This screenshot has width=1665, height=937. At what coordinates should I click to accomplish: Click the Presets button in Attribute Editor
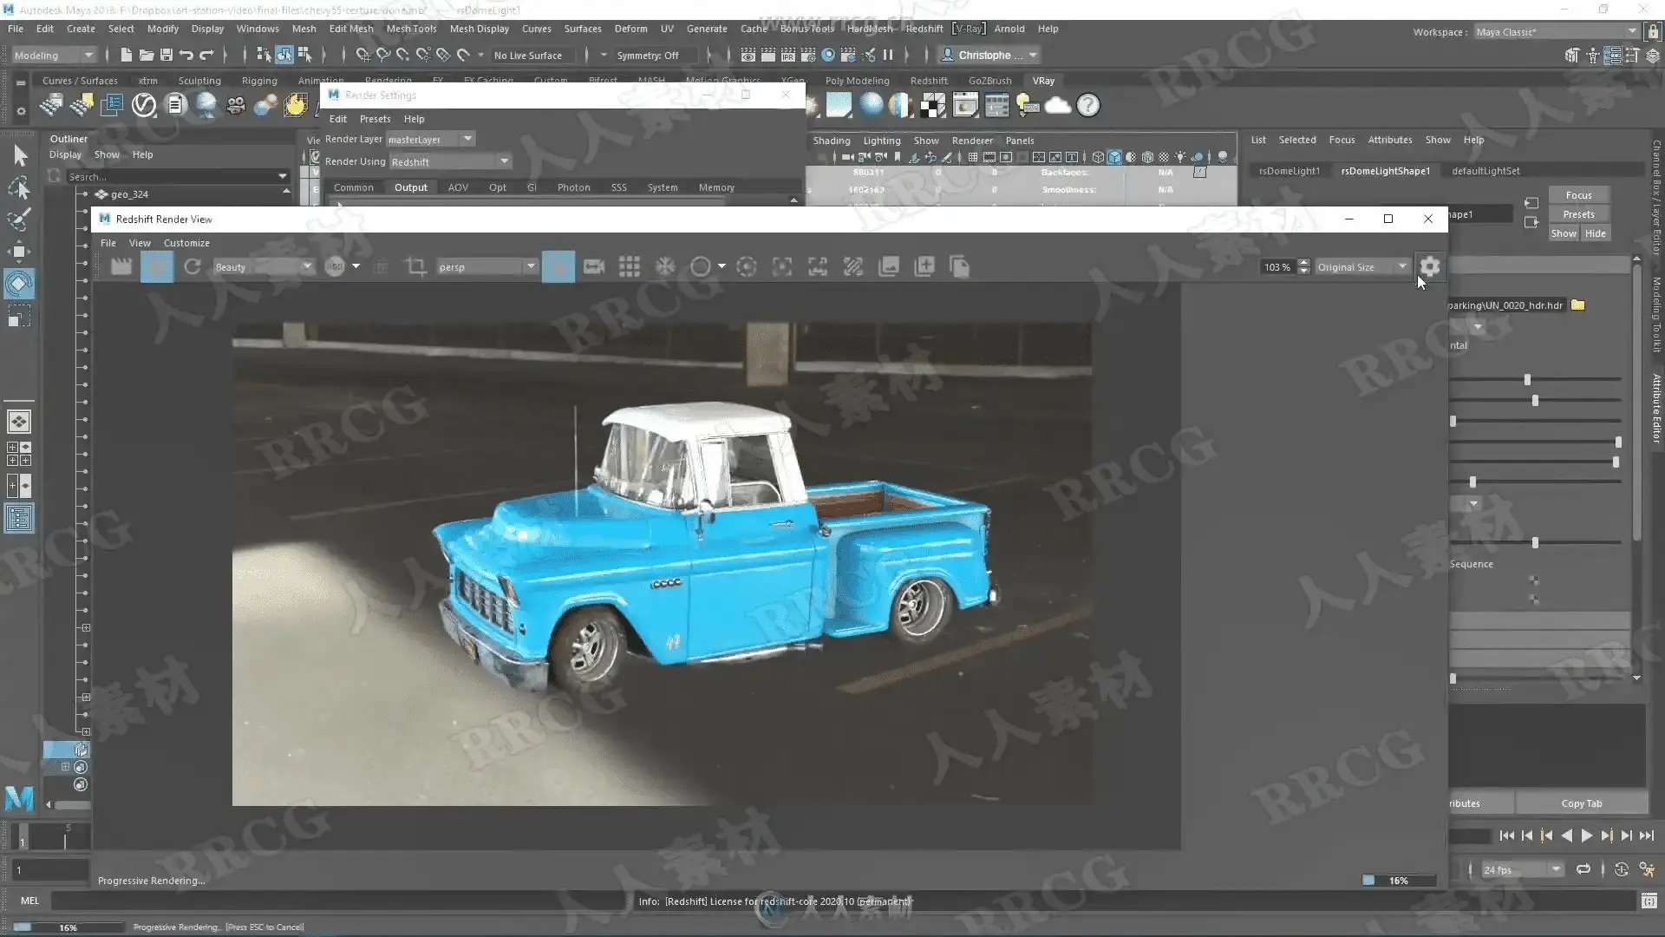coord(1578,214)
